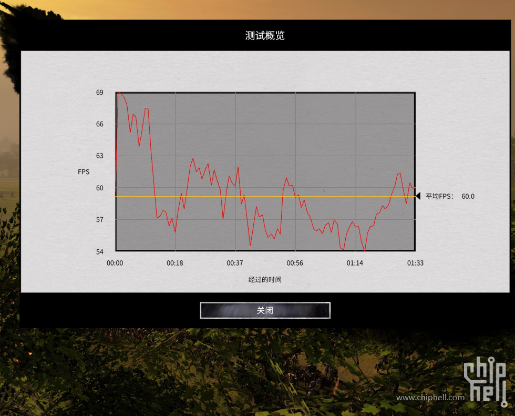The width and height of the screenshot is (515, 416).
Task: Click the 关闭 close button
Action: pos(265,310)
